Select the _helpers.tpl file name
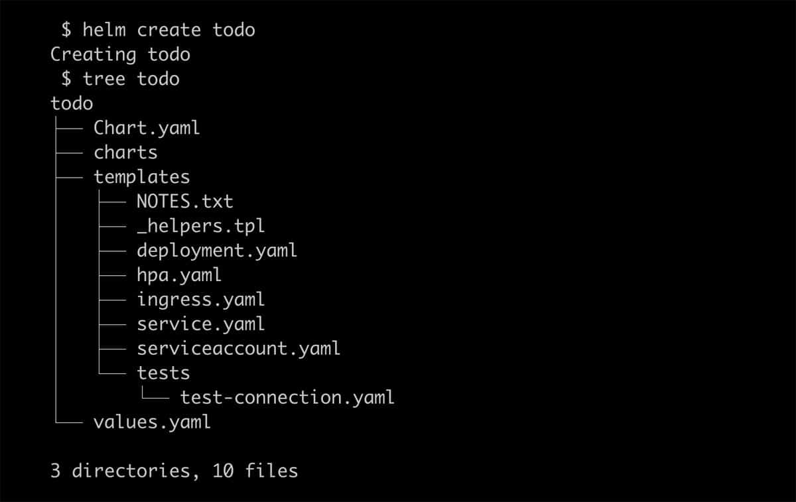This screenshot has height=502, width=796. (x=201, y=225)
